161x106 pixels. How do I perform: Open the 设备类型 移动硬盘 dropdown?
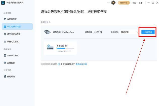129,32
